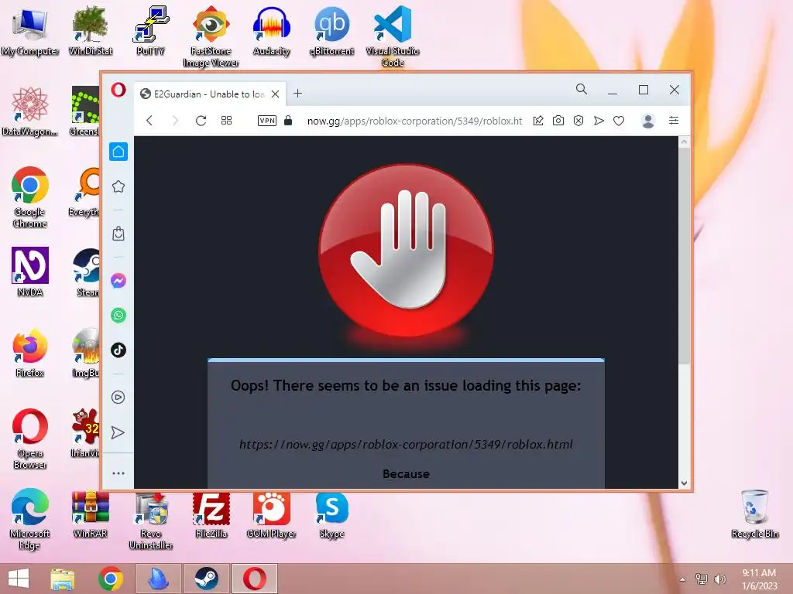The width and height of the screenshot is (793, 594).
Task: Select the 'Oops! There seems to be an issue' heading
Action: tap(406, 386)
